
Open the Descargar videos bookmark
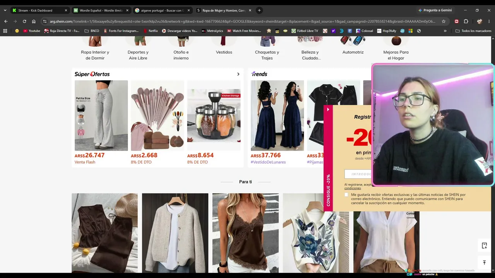point(179,31)
